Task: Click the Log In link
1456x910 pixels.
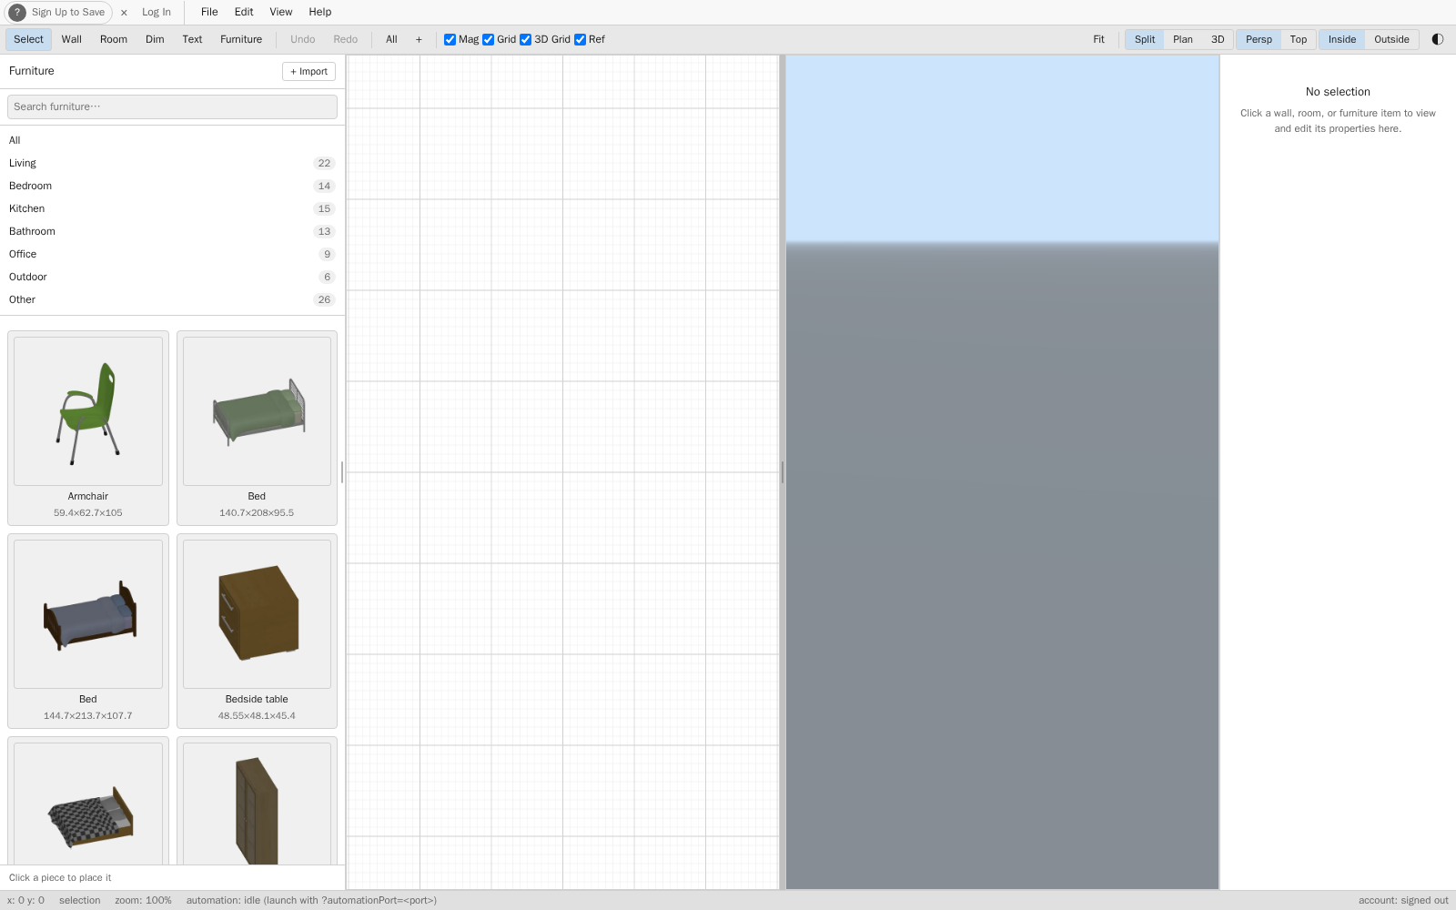Action: 157,13
